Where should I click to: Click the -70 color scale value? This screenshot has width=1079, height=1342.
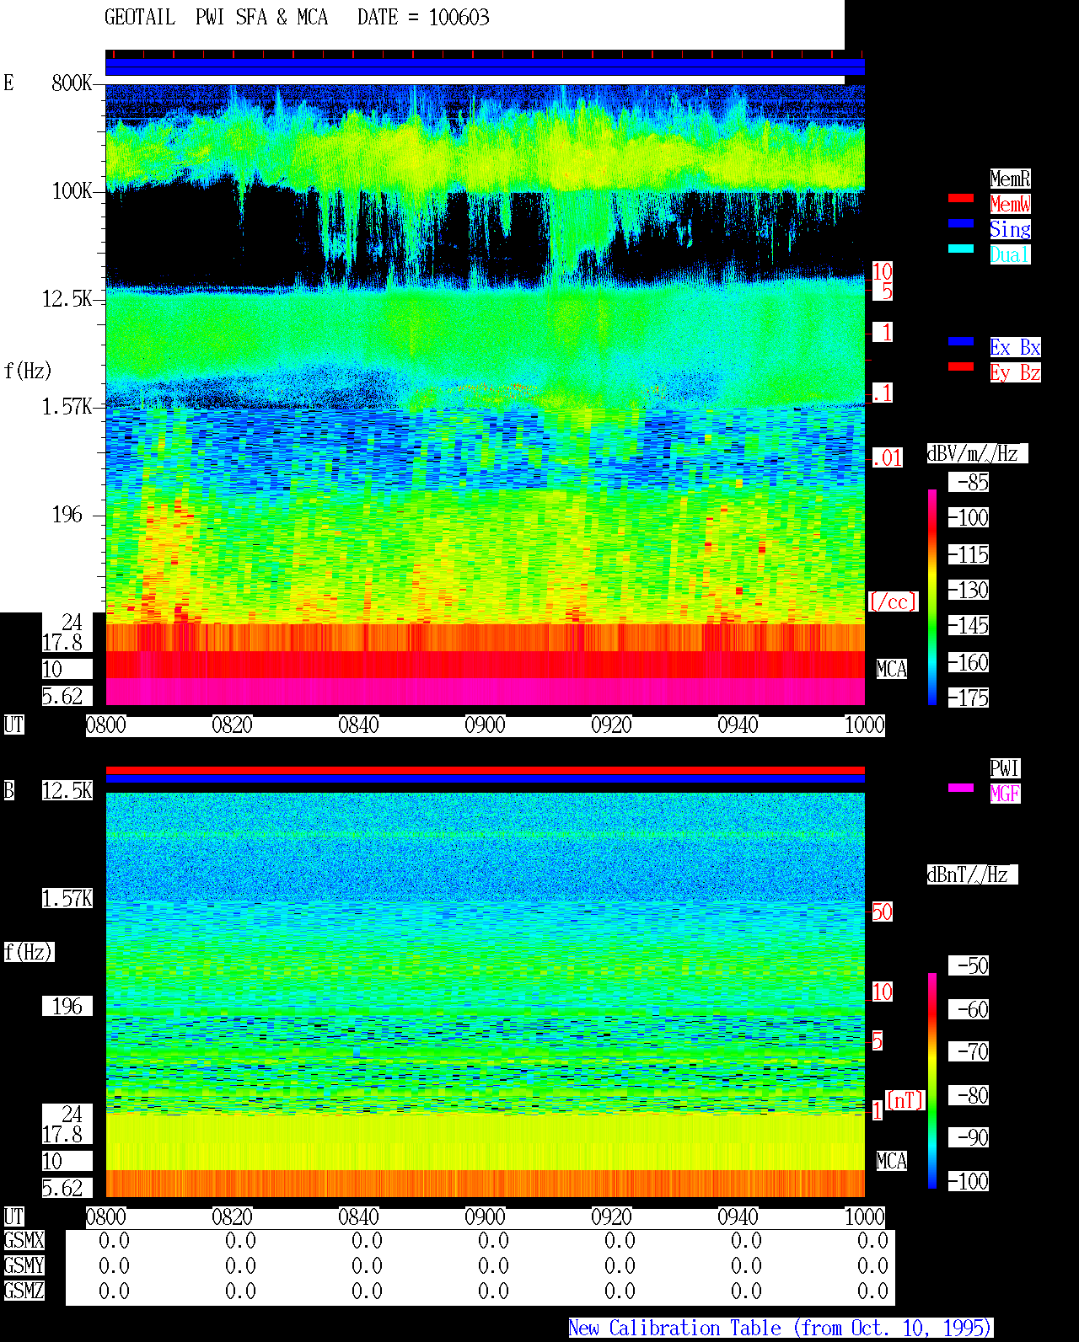coord(969,1051)
